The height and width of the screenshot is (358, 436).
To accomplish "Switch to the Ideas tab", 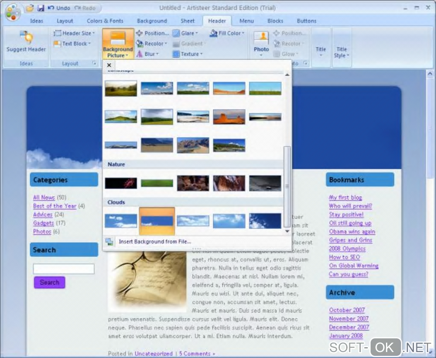I will tap(37, 21).
